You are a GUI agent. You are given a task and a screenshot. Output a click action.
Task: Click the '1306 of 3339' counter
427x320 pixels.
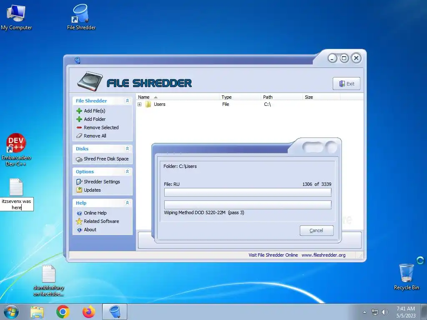pos(317,184)
